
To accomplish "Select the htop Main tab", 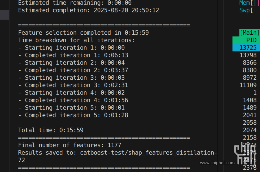I will click(250, 33).
